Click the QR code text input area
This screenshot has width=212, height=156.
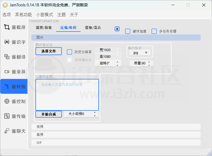coord(67,95)
